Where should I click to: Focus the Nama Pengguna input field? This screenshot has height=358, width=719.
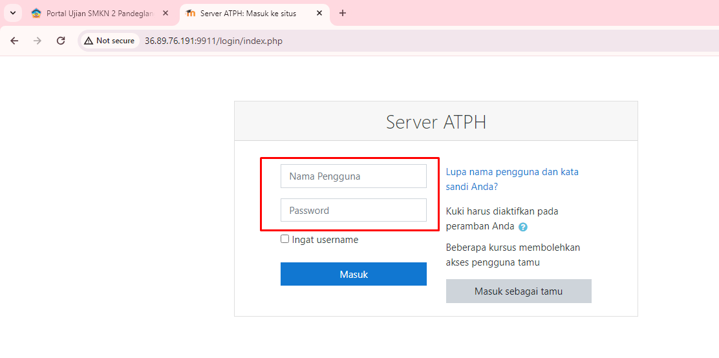click(x=354, y=176)
